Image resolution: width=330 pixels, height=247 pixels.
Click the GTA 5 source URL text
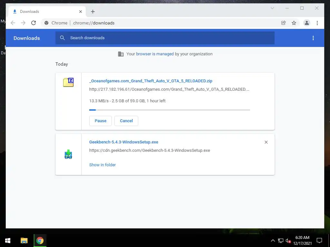tap(169, 89)
